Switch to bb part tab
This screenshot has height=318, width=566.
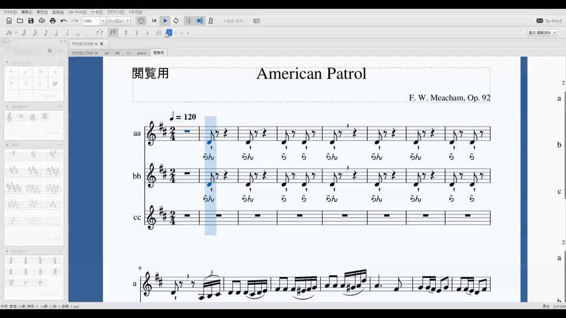[117, 53]
